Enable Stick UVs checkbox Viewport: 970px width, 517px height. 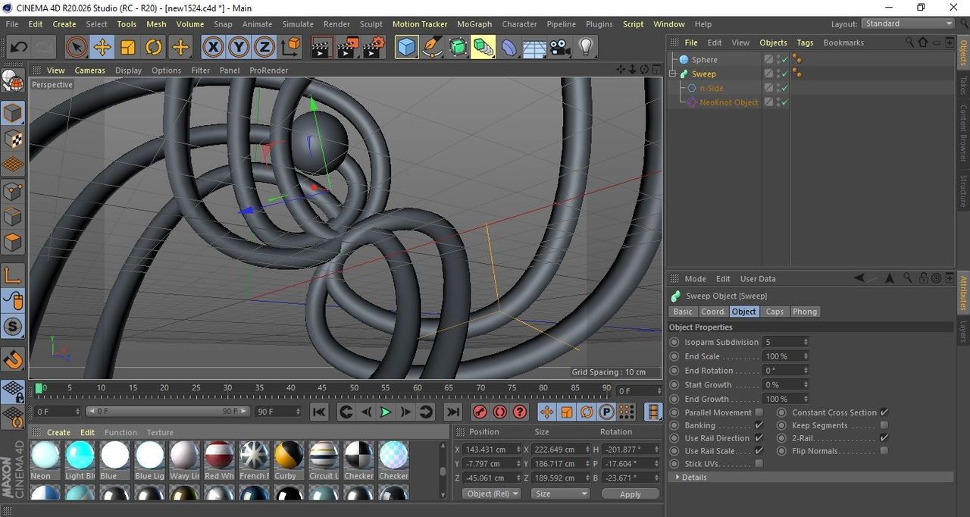(759, 464)
